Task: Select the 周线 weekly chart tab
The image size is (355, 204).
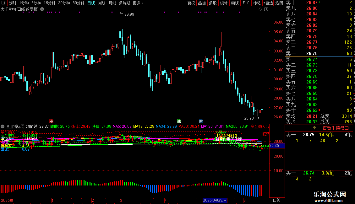Action: [102, 3]
